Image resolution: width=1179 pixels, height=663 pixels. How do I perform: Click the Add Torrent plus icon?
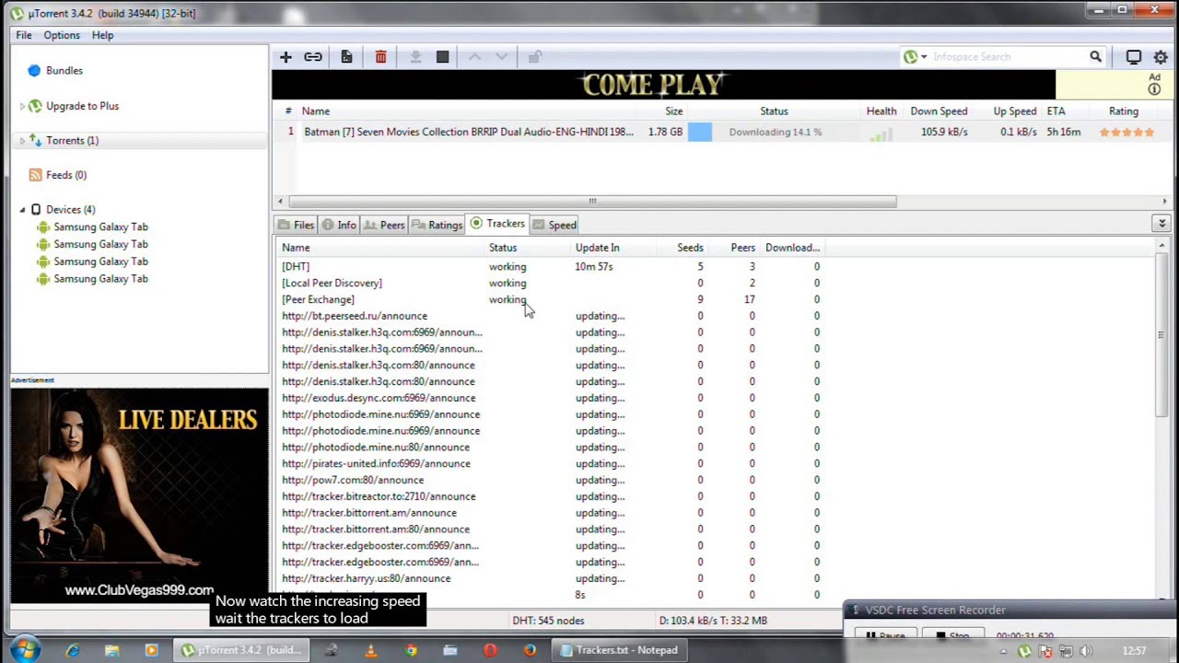pos(286,57)
